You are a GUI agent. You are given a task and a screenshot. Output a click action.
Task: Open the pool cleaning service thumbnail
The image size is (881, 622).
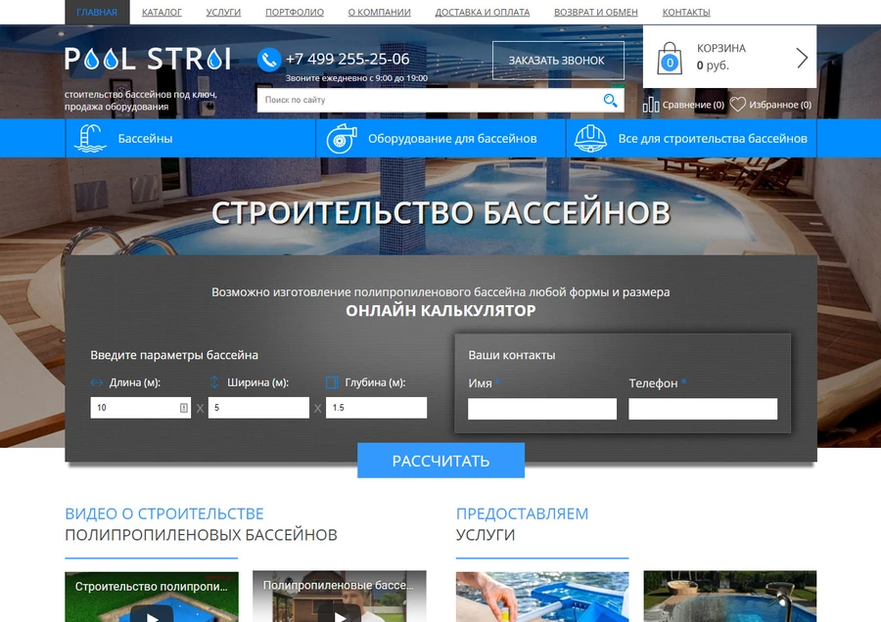(x=542, y=597)
